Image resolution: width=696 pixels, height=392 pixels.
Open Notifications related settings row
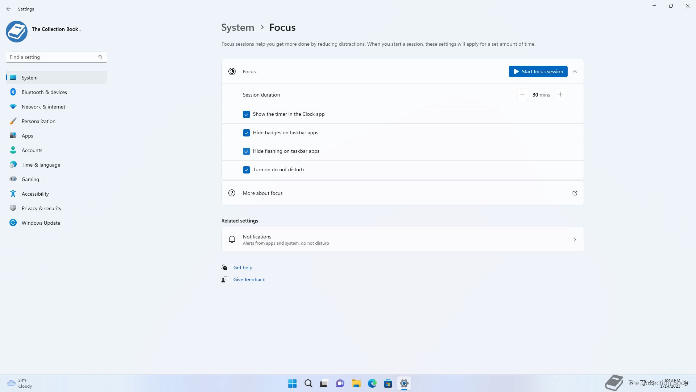402,240
